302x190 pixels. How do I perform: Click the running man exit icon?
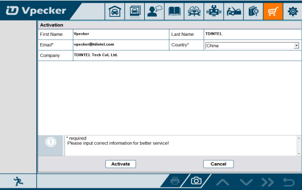[18, 182]
